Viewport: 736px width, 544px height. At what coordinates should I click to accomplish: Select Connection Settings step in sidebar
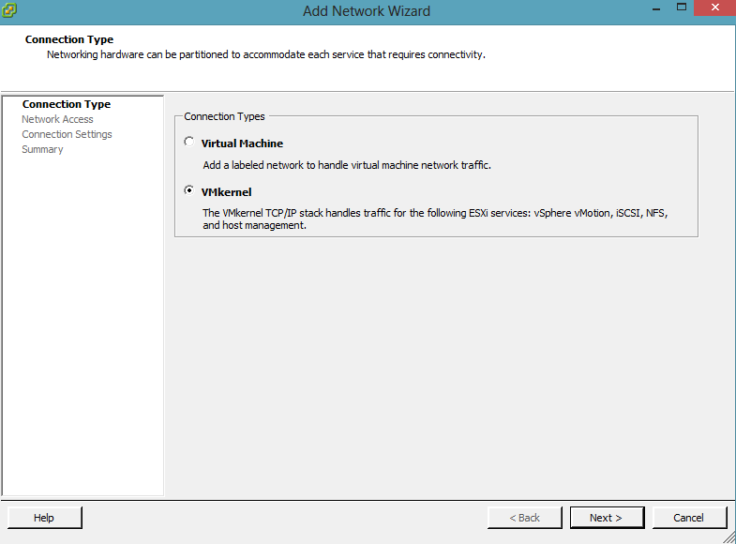(67, 134)
